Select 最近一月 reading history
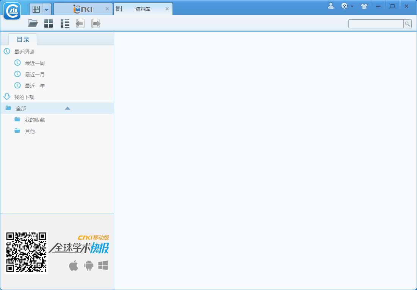The height and width of the screenshot is (290, 417). tap(35, 74)
